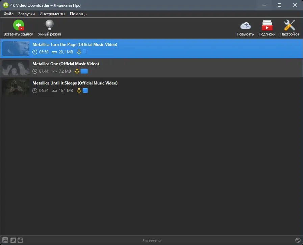The image size is (303, 245).
Task: Click duration 04:34
Action: click(44, 91)
